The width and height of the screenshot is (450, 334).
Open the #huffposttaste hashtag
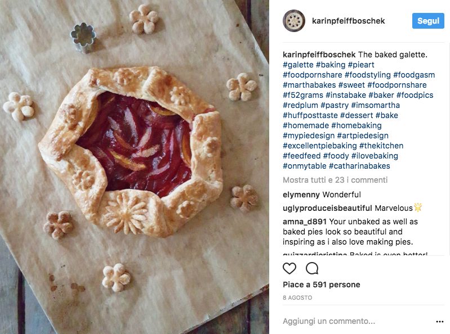click(310, 115)
